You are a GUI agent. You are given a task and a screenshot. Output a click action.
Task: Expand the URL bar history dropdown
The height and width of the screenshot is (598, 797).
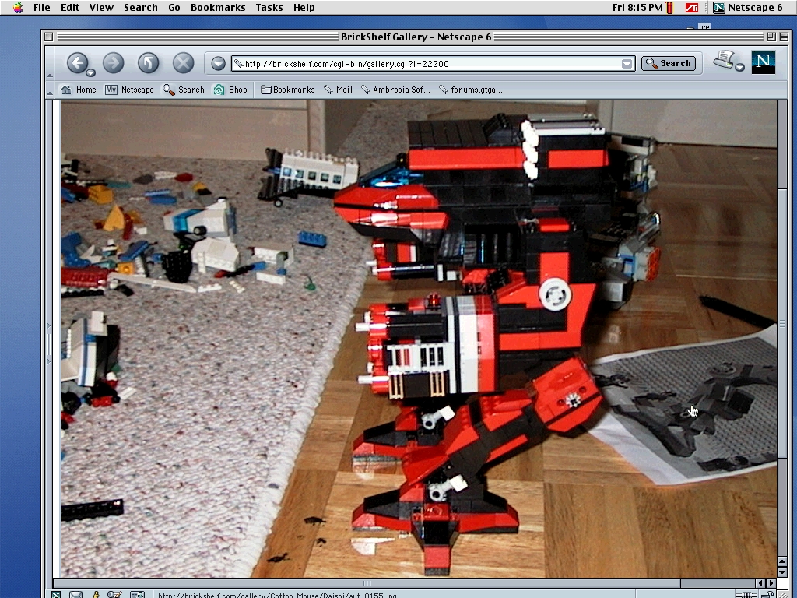pyautogui.click(x=627, y=64)
